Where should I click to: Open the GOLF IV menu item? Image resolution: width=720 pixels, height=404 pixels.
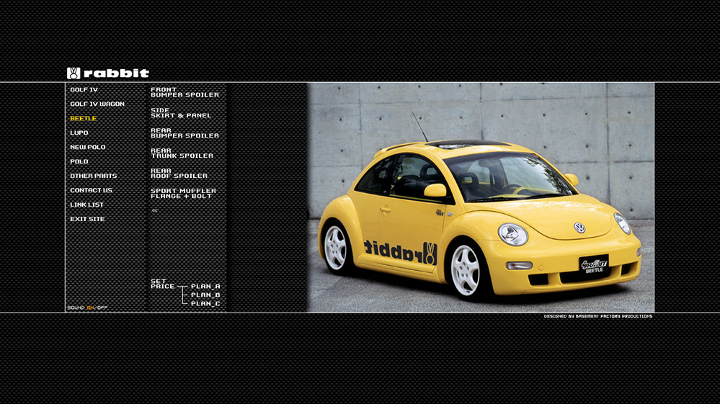pyautogui.click(x=84, y=90)
